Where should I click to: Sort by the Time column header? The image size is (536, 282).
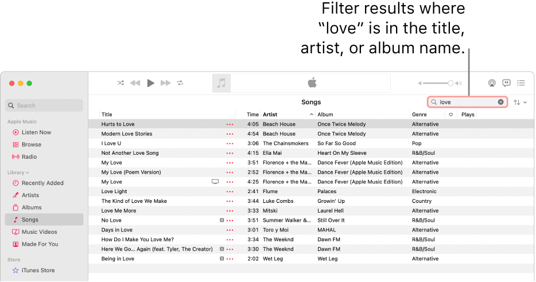[x=253, y=115]
